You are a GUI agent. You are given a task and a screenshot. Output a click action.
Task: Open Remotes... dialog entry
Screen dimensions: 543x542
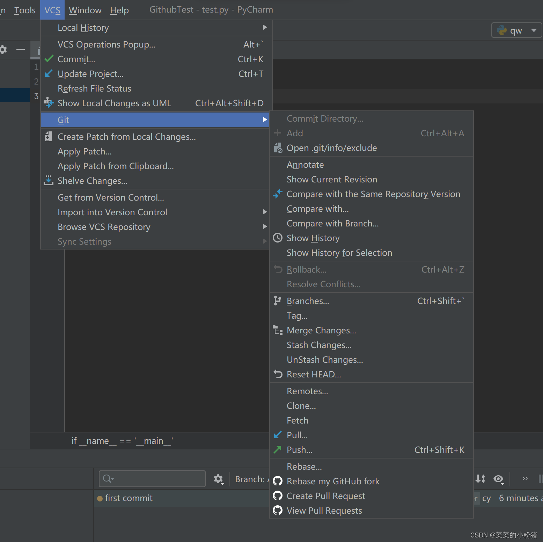tap(372, 391)
